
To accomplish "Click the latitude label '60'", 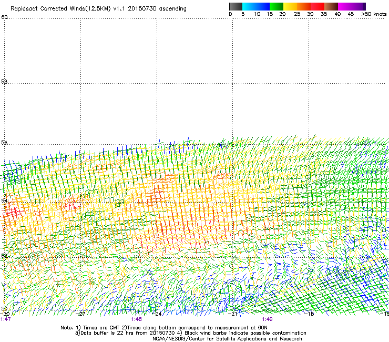I will tap(4, 17).
